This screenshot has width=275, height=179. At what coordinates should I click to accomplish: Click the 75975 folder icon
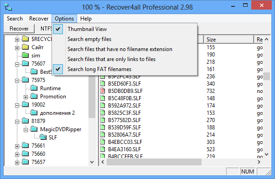point(26,80)
